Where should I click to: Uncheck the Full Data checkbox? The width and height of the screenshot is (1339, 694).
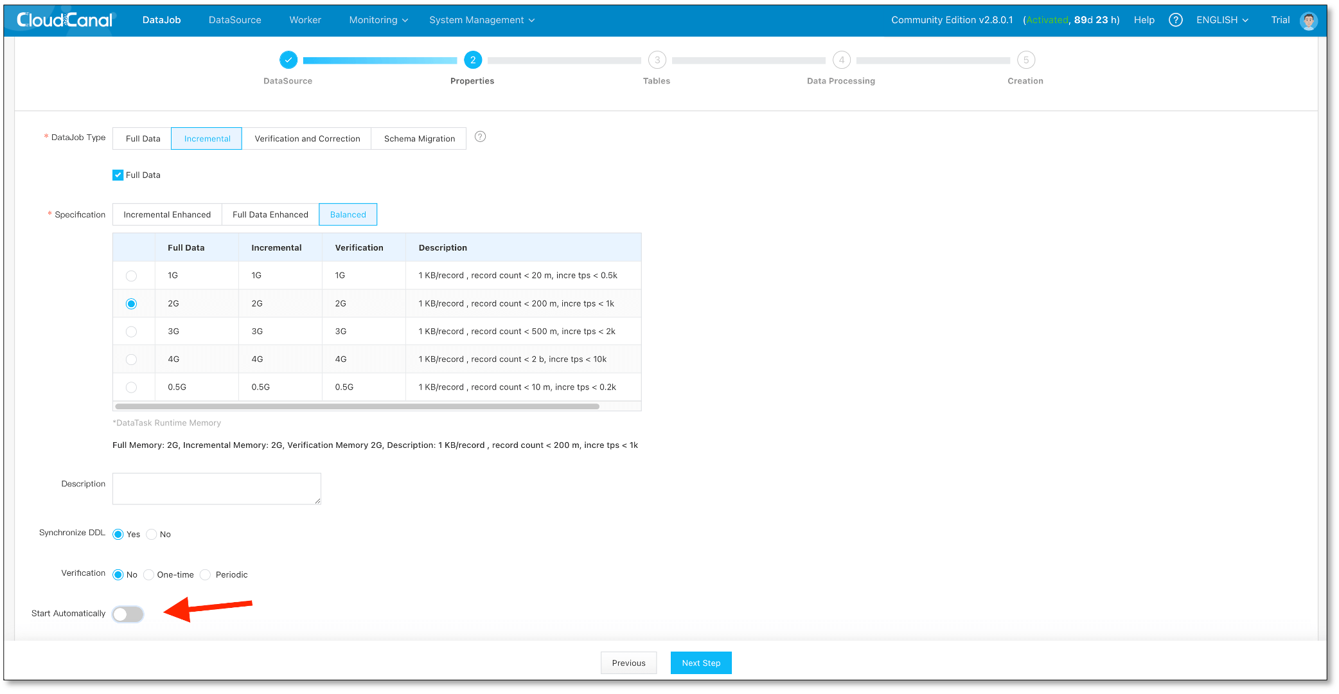click(118, 175)
